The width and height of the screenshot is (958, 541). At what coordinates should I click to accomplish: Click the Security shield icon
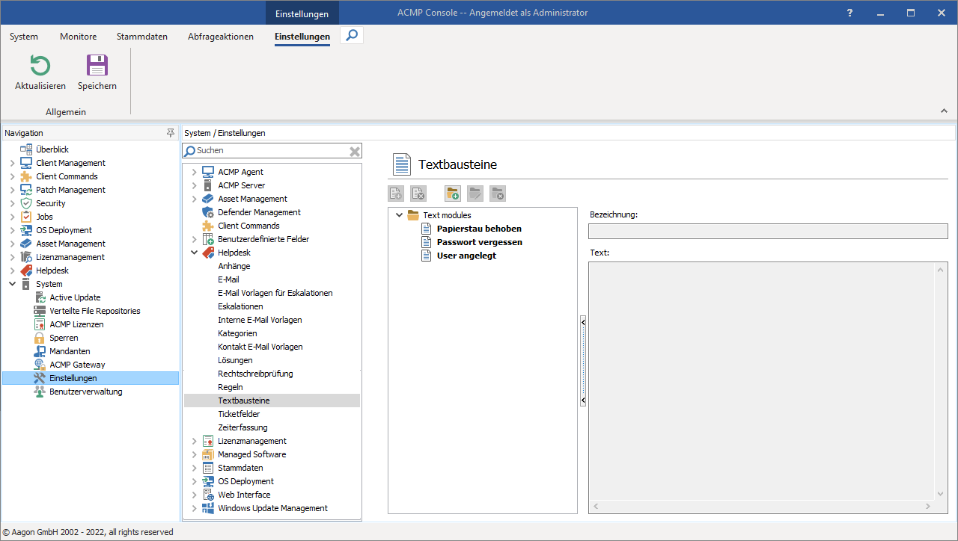26,203
